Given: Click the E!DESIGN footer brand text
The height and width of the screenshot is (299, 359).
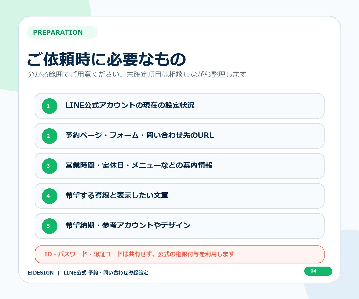Looking at the screenshot, I should coord(41,273).
